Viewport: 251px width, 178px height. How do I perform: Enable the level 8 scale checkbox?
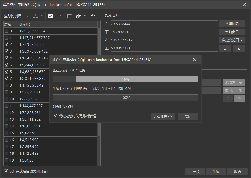(x=7, y=85)
